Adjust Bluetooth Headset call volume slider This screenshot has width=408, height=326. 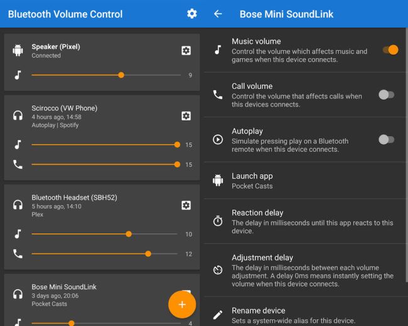[x=104, y=254]
